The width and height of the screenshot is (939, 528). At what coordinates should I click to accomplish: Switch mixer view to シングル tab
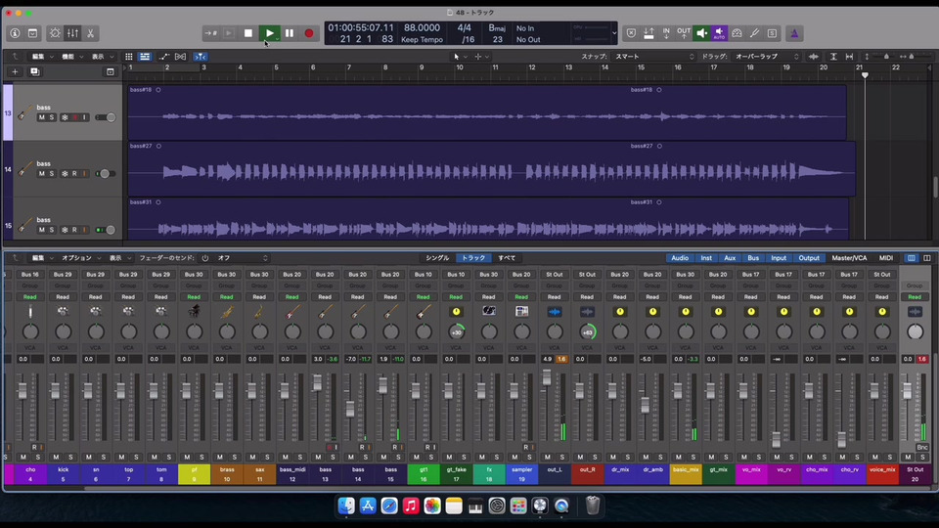tap(437, 258)
